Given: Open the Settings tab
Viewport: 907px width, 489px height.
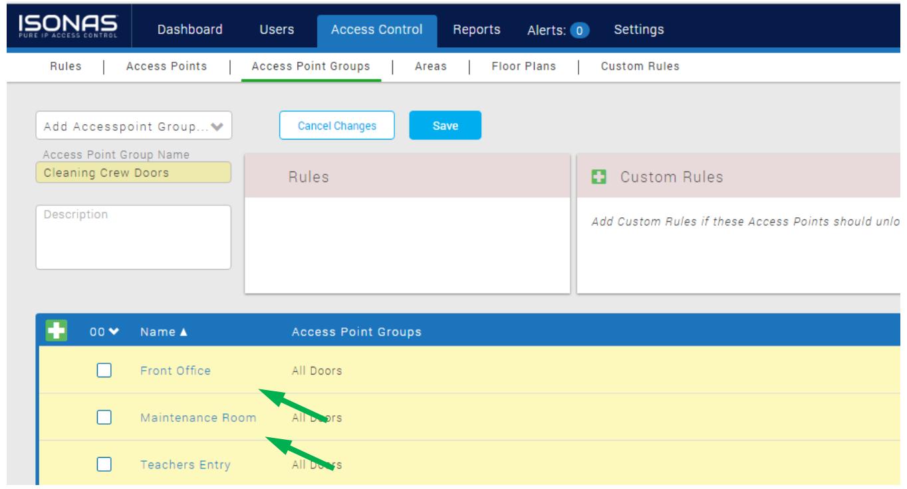Looking at the screenshot, I should (x=638, y=29).
